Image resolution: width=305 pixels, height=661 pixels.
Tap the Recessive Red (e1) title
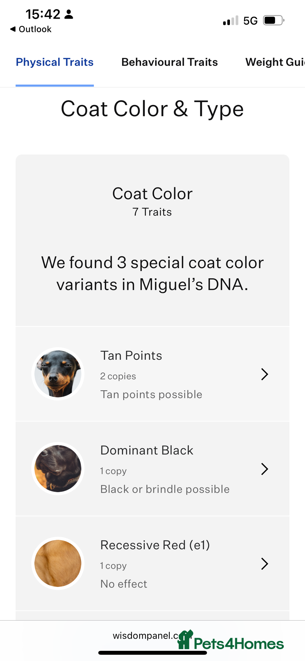(155, 545)
